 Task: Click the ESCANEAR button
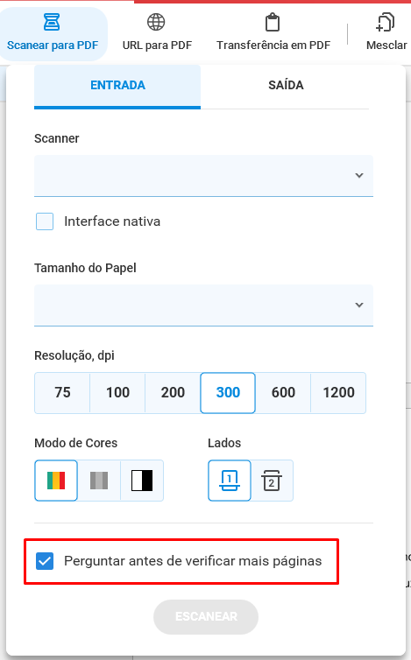(x=206, y=616)
